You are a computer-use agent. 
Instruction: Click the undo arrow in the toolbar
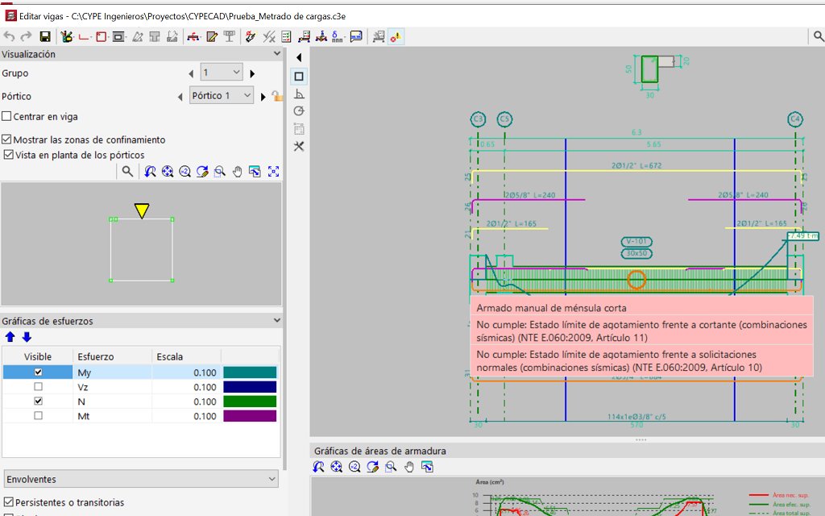pyautogui.click(x=9, y=36)
